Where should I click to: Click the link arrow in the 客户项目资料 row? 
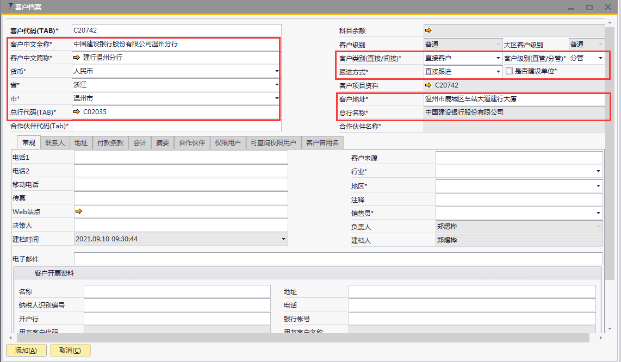coord(429,85)
